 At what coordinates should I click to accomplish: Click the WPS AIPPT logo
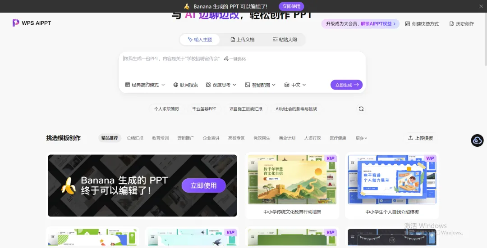coord(32,23)
